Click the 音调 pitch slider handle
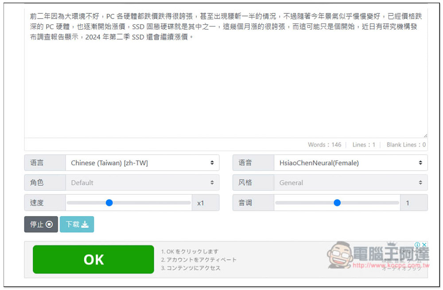 [337, 202]
